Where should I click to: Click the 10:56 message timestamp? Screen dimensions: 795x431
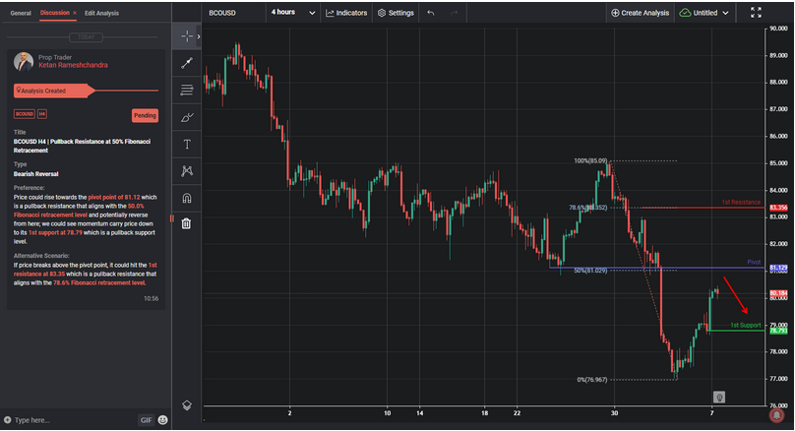(x=151, y=299)
